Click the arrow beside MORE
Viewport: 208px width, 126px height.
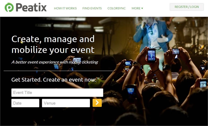coord(142,8)
